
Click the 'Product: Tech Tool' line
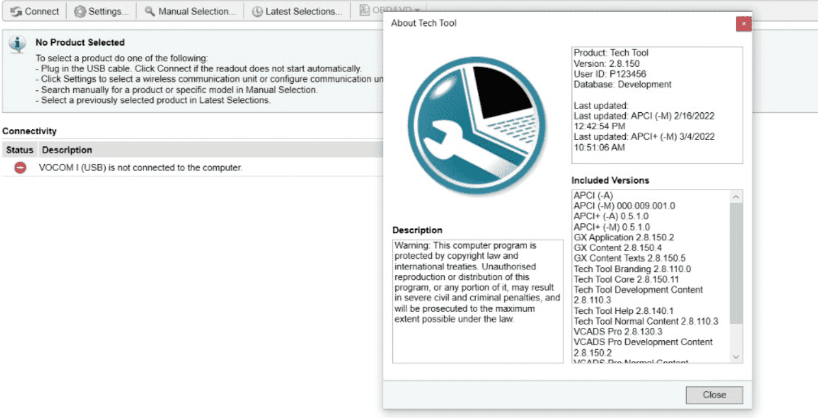tap(611, 53)
